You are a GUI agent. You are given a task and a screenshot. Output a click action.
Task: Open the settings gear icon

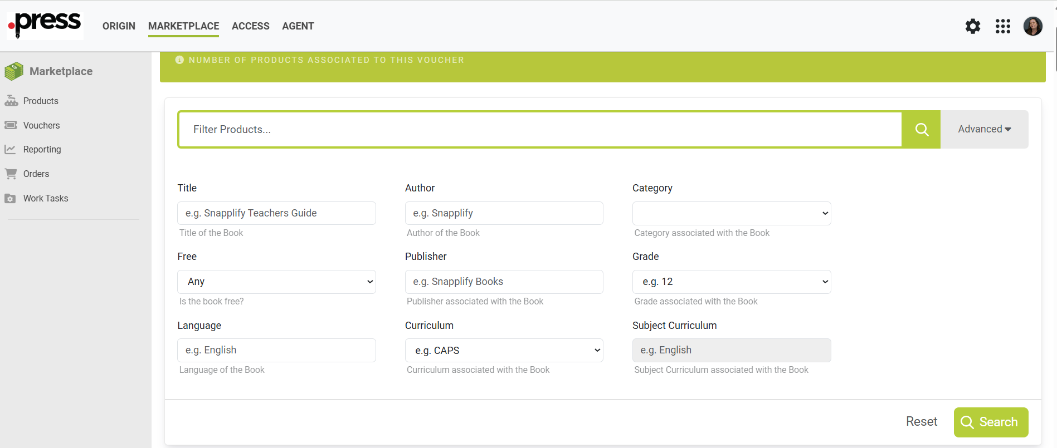point(973,26)
